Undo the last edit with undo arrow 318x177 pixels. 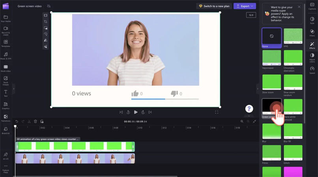pyautogui.click(x=17, y=122)
